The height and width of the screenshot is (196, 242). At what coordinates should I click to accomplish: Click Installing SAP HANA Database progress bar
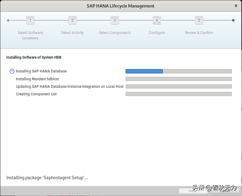coord(179,71)
